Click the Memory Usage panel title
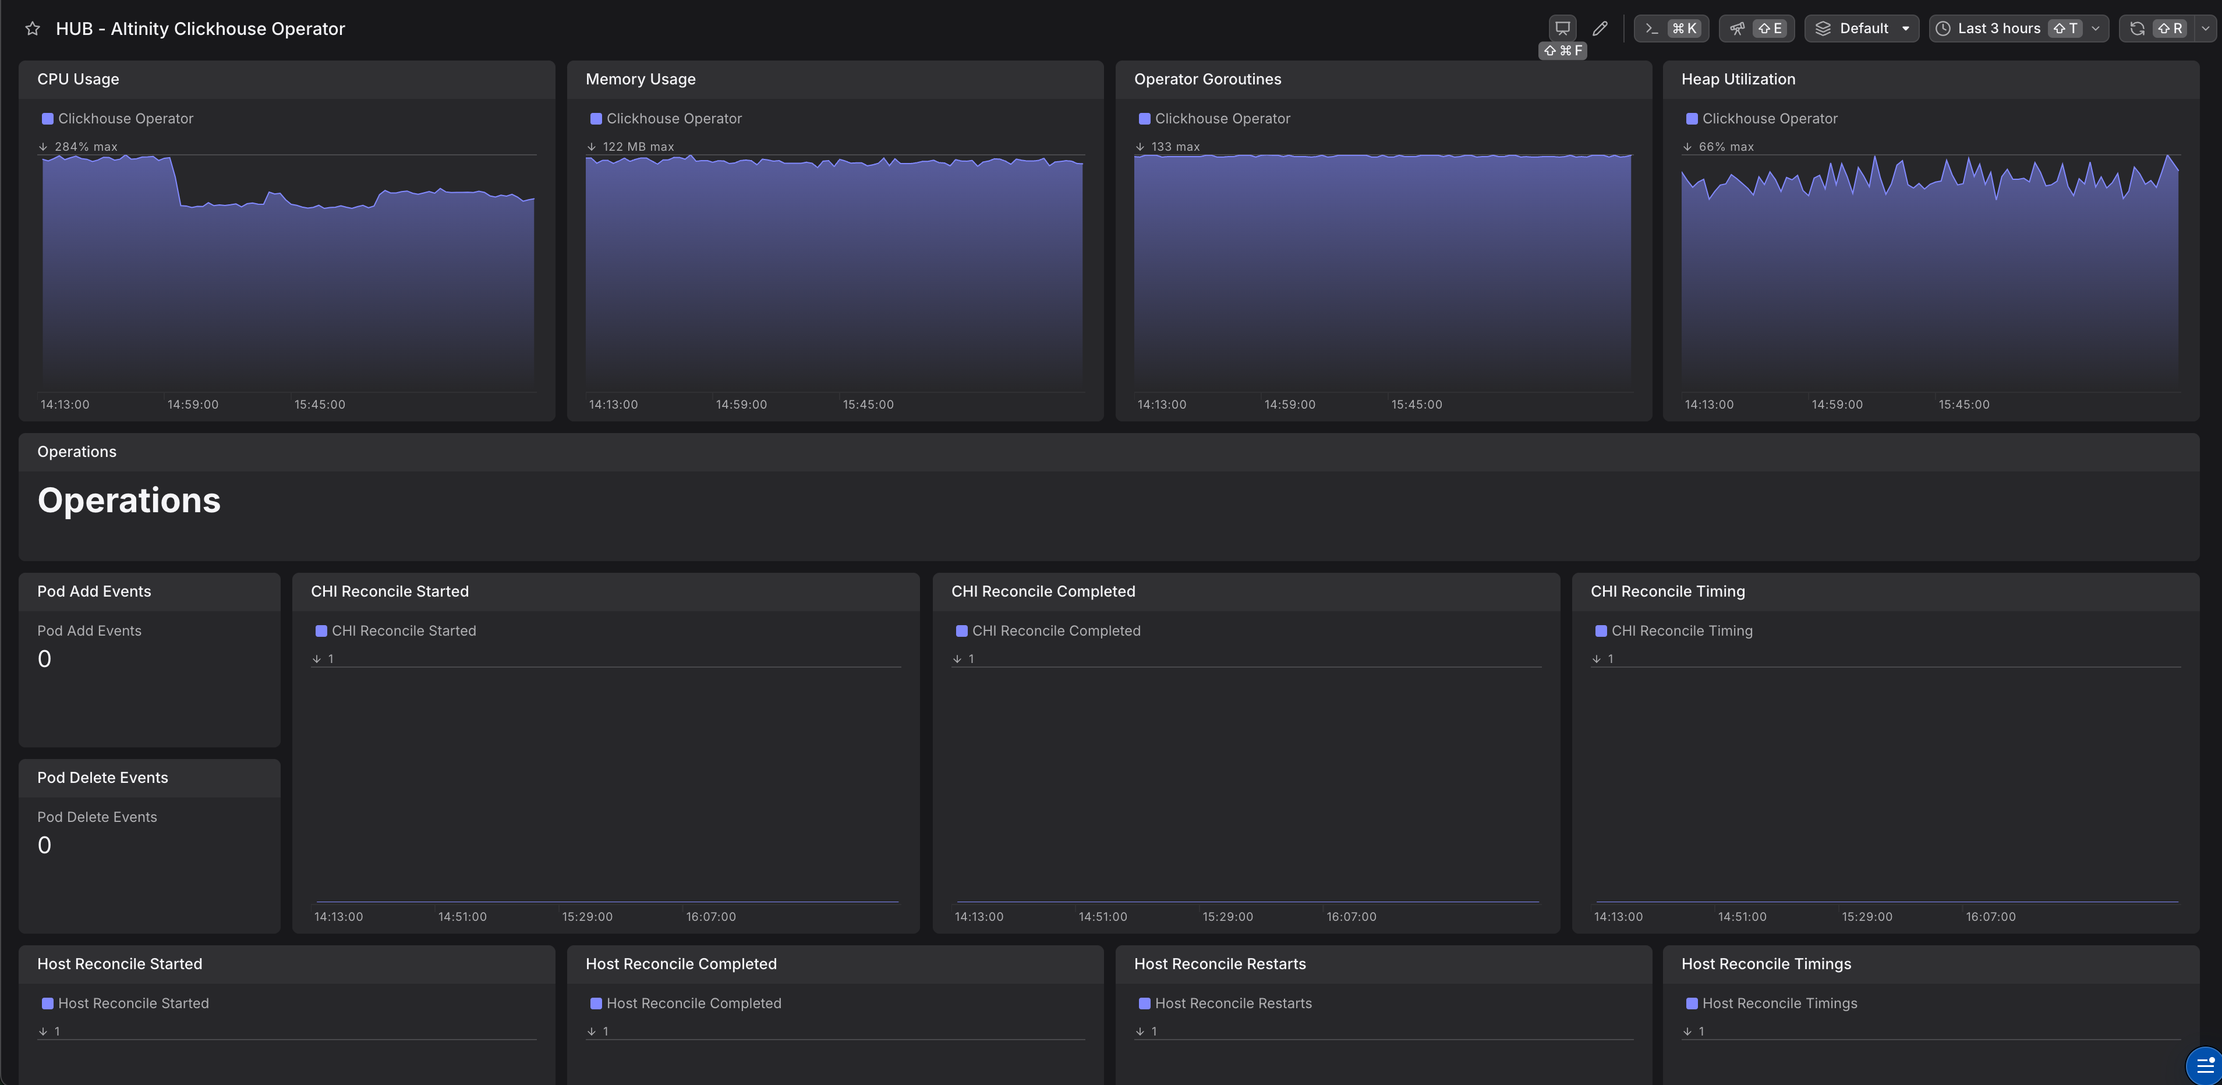Viewport: 2222px width, 1085px height. click(640, 79)
